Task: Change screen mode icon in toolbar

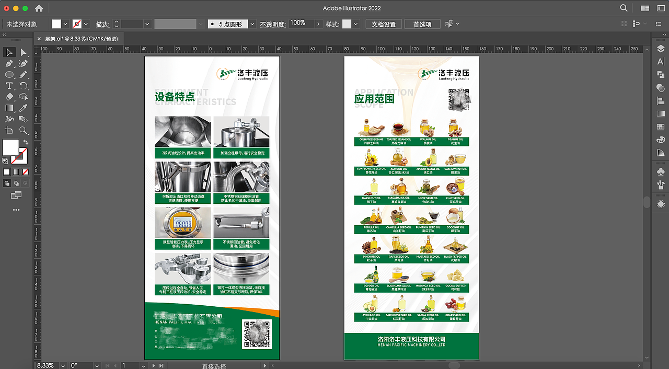Action: 16,195
